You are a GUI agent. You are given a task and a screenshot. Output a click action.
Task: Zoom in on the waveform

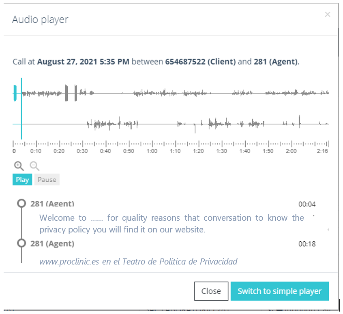[19, 166]
